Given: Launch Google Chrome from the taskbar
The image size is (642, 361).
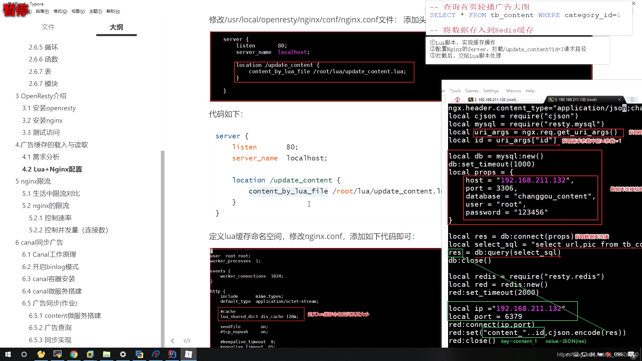Looking at the screenshot, I should click(x=74, y=354).
